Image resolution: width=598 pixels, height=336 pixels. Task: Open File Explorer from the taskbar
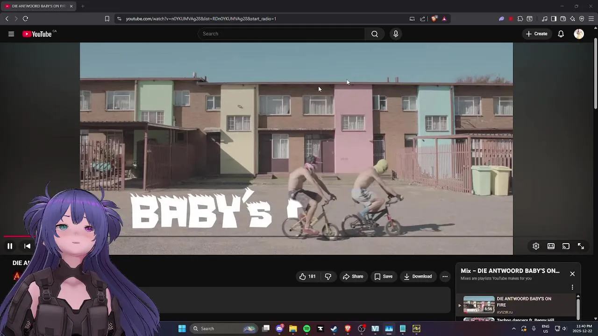pyautogui.click(x=293, y=329)
